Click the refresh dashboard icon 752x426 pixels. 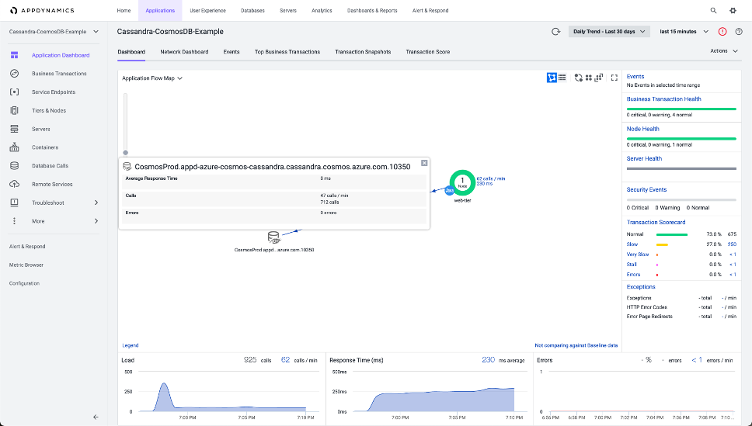click(x=556, y=32)
